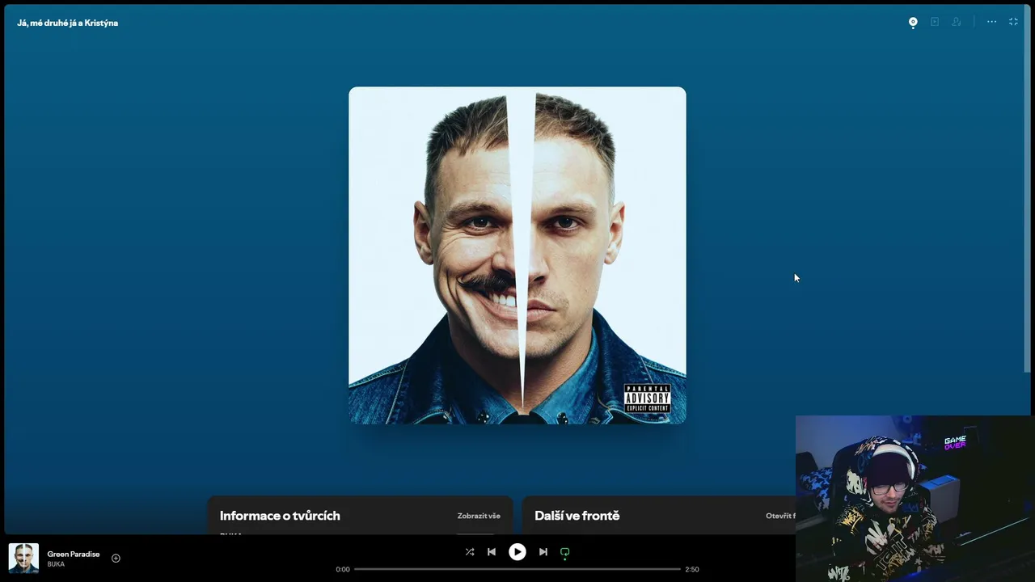
Task: Click the 0:00 elapsed time label
Action: point(343,569)
